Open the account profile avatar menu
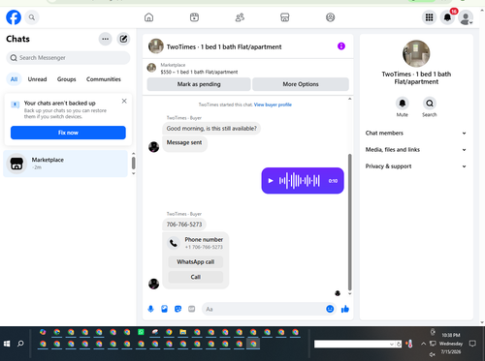This screenshot has width=485, height=361. click(466, 17)
